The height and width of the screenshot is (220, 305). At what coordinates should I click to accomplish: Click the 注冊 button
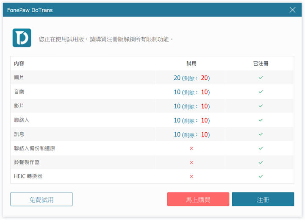point(263,199)
